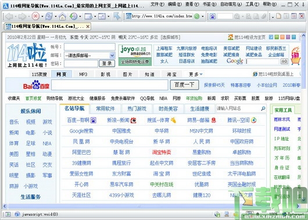Select the MP3 search tab
308x220 pixels.
click(x=83, y=74)
